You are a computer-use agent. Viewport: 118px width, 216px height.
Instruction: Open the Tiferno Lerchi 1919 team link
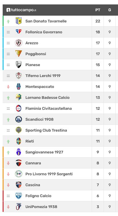point(43,76)
